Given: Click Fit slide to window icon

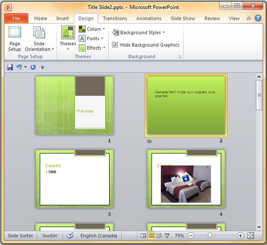Looking at the screenshot, I should click(250, 236).
